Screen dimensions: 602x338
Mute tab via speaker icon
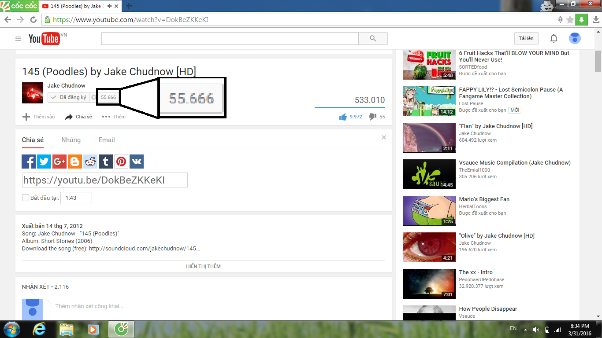pos(109,6)
